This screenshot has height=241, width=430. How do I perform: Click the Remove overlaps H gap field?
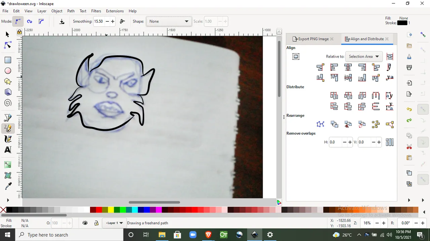click(x=335, y=142)
